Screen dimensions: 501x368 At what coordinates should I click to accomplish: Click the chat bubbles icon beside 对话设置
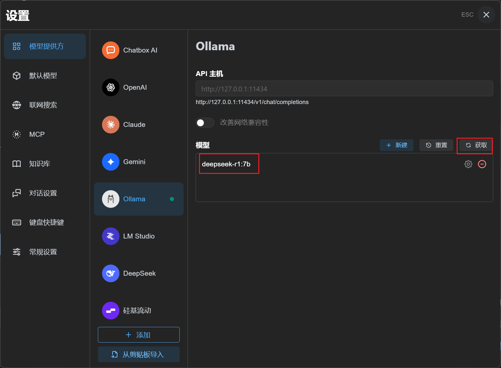[x=17, y=193]
